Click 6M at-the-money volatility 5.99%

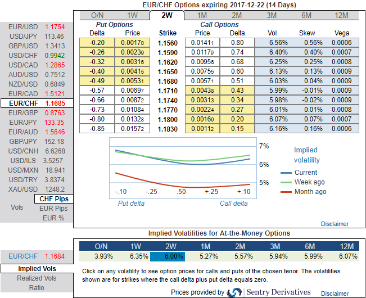[313, 256]
